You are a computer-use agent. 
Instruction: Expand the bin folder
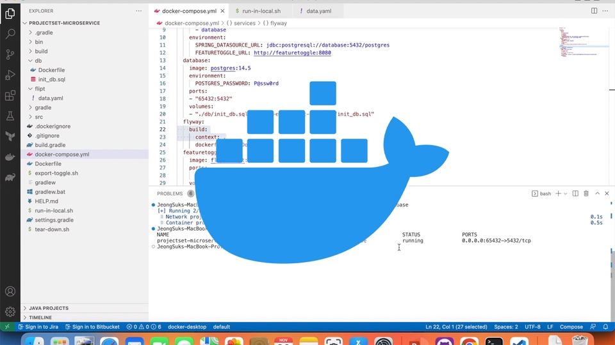click(39, 42)
